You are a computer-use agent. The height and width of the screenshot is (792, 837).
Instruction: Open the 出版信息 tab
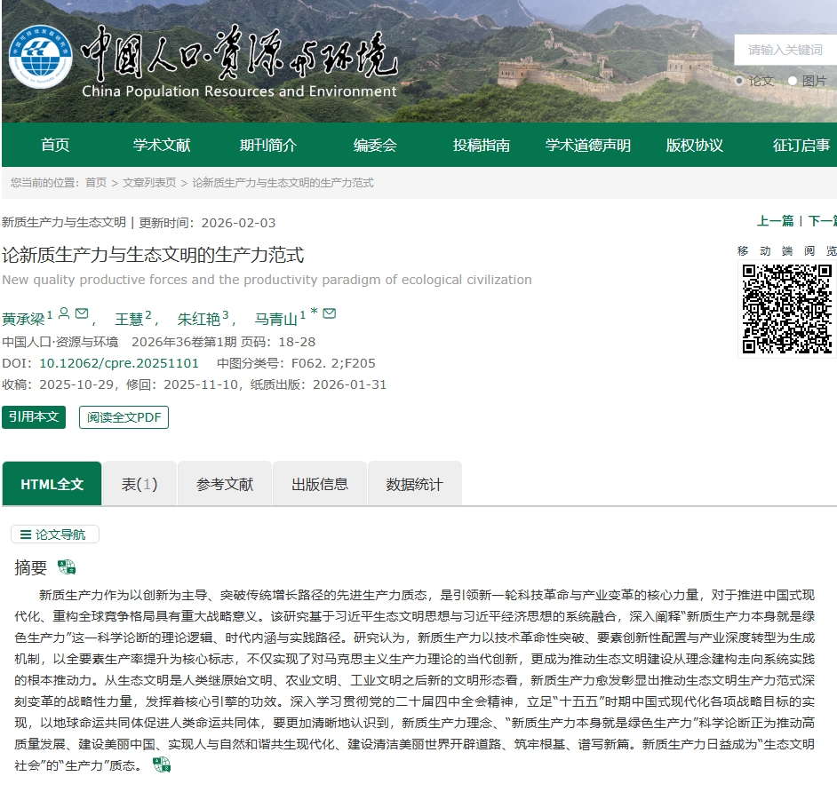(320, 484)
